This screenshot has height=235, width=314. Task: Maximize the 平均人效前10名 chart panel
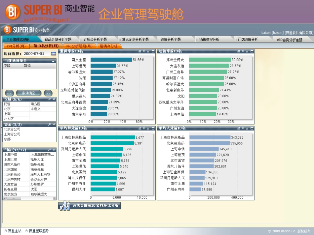coord(252,128)
